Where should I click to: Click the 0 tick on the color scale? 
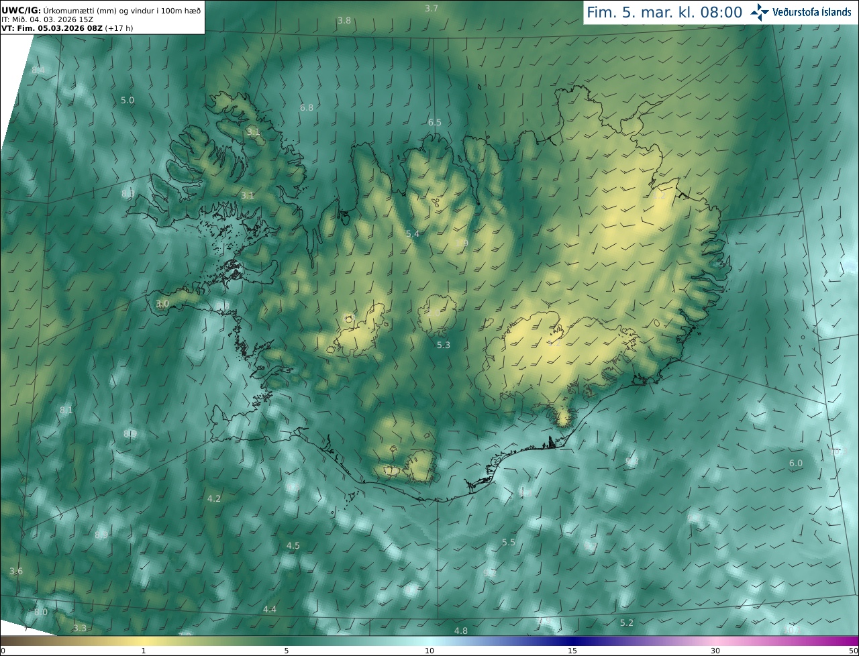click(x=3, y=651)
